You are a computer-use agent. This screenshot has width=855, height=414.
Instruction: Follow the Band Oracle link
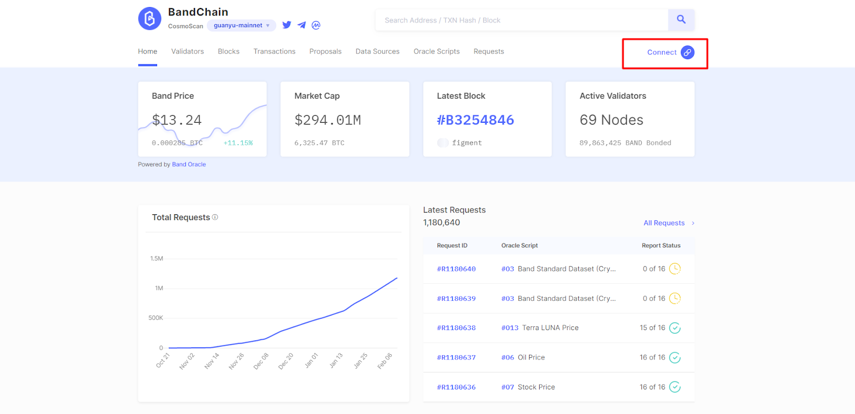[189, 165]
